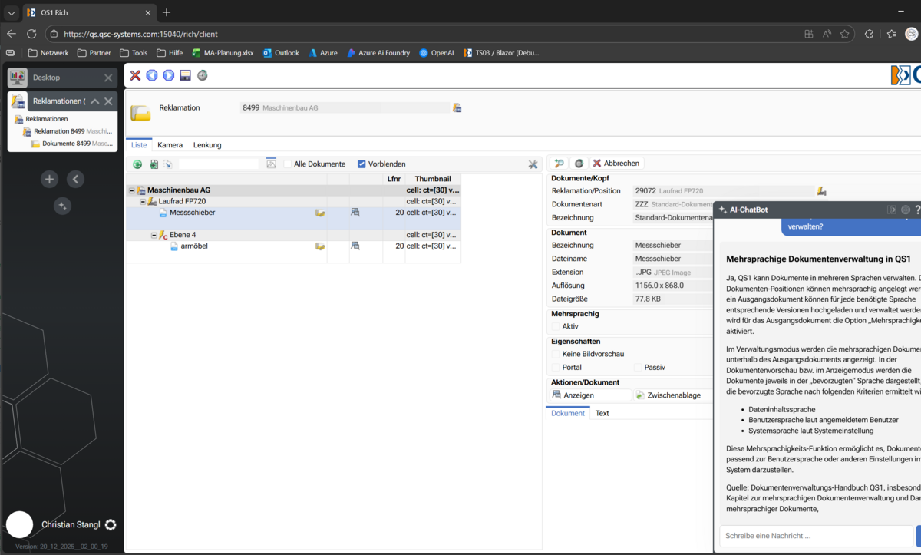This screenshot has width=921, height=555.
Task: Click the folder icon in the Messschieber row
Action: pos(320,213)
